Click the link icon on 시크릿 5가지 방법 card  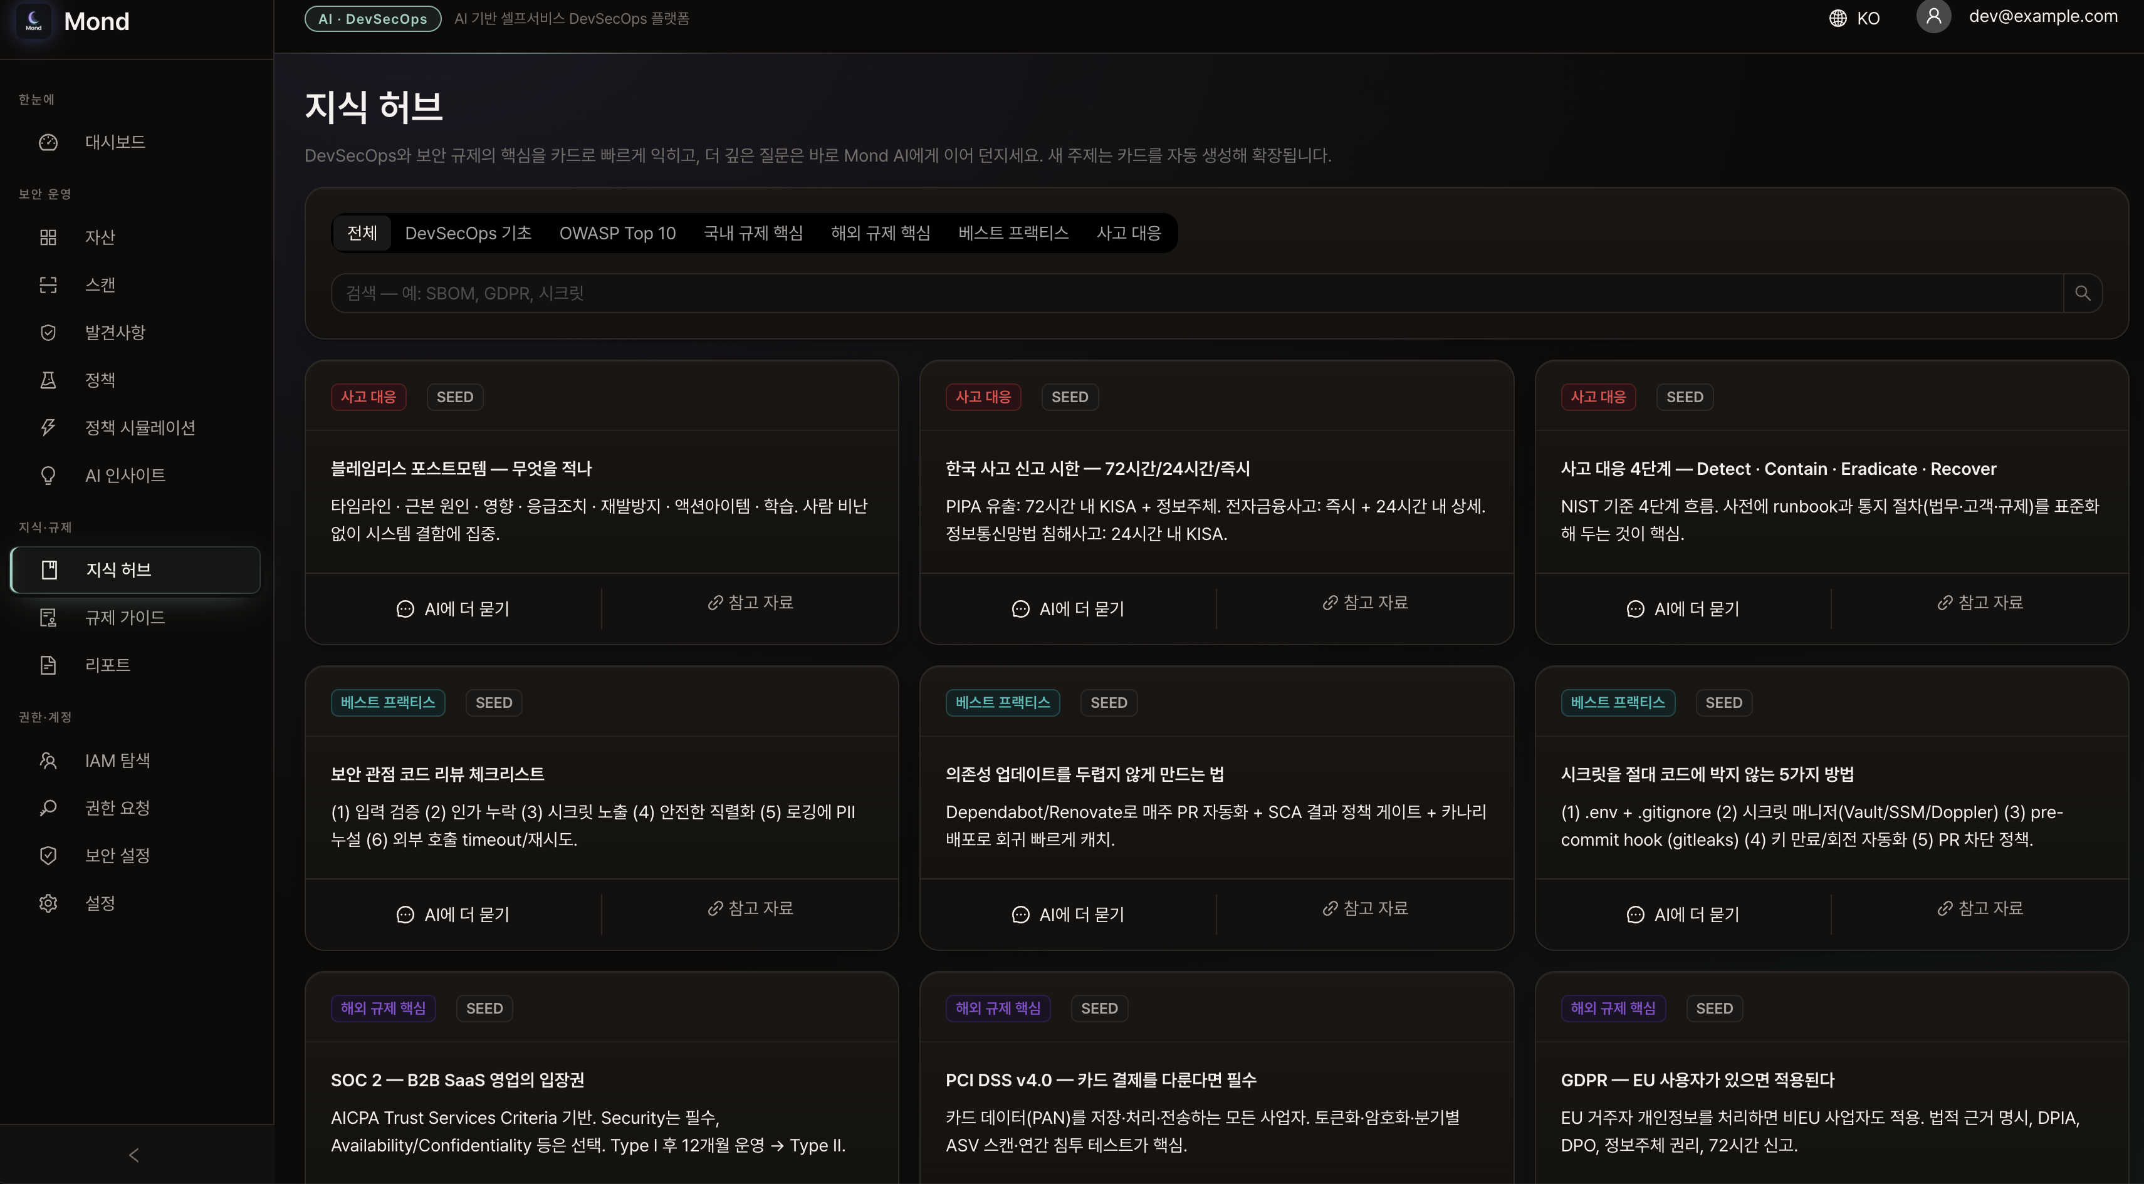click(x=1945, y=908)
